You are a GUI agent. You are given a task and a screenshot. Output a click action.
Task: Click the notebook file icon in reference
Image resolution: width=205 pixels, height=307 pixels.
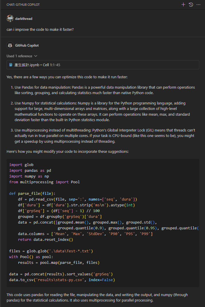pyautogui.click(x=11, y=65)
